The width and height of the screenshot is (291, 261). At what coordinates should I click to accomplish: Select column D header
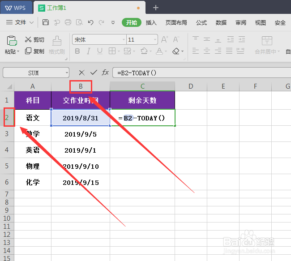(x=191, y=86)
